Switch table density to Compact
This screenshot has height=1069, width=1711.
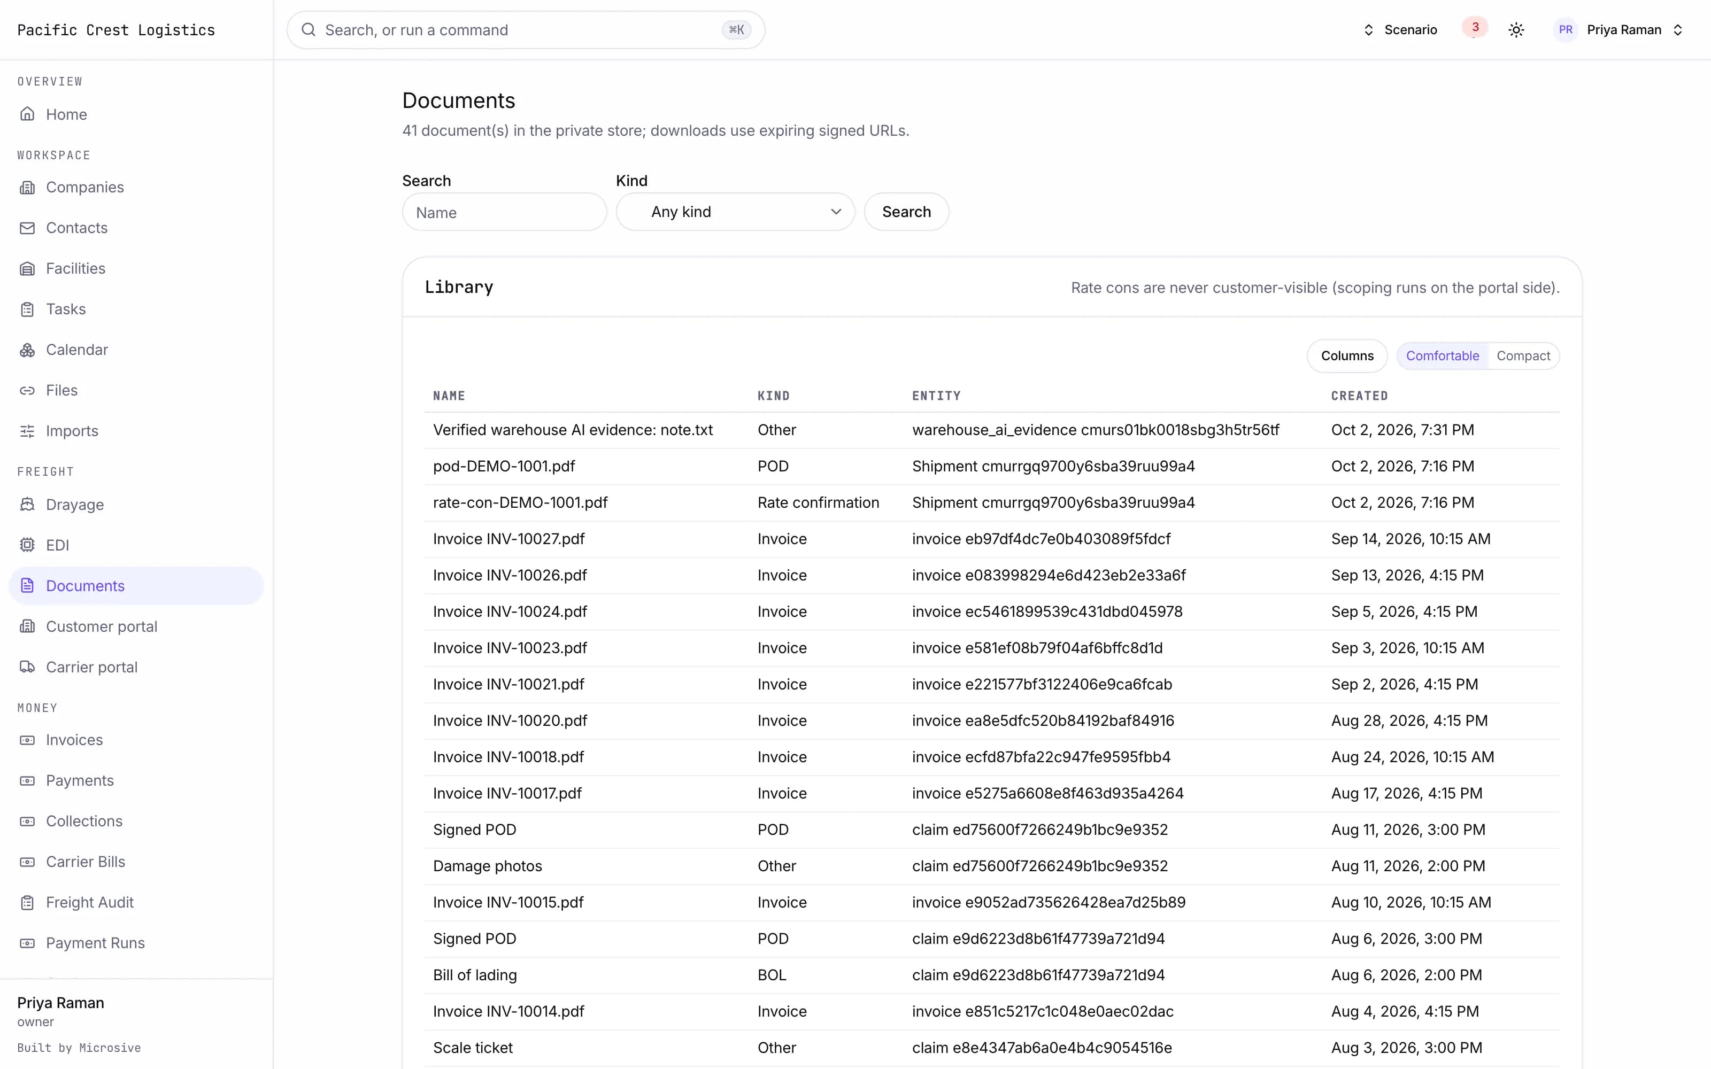pyautogui.click(x=1523, y=355)
